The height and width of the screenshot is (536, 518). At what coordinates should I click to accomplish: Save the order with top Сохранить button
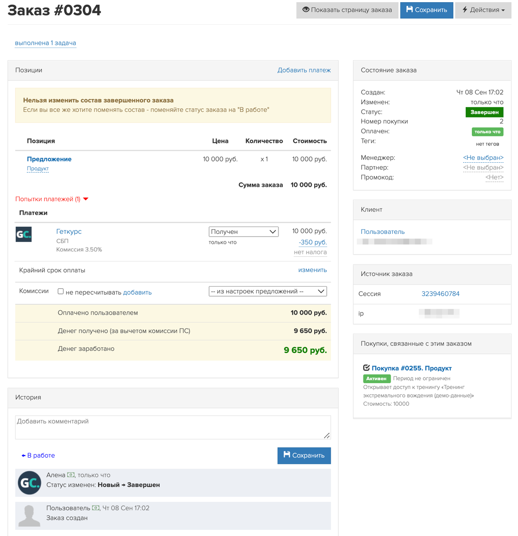(x=426, y=10)
